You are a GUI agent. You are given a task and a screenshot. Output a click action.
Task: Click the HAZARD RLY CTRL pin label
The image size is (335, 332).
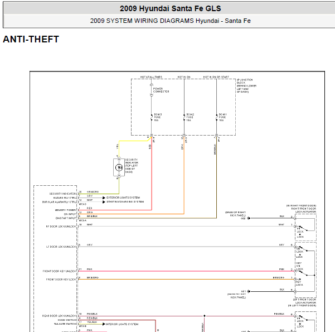click(65, 198)
